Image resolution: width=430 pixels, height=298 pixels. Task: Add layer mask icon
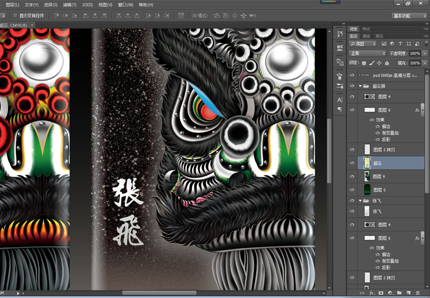(x=381, y=293)
